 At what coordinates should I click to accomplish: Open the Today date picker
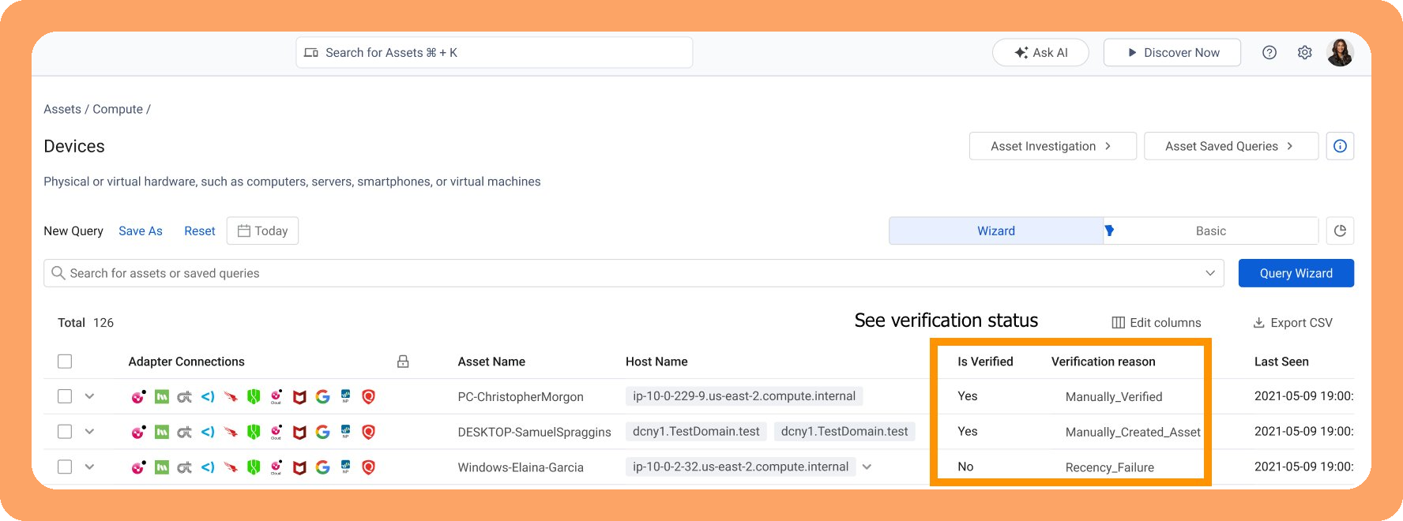(262, 231)
